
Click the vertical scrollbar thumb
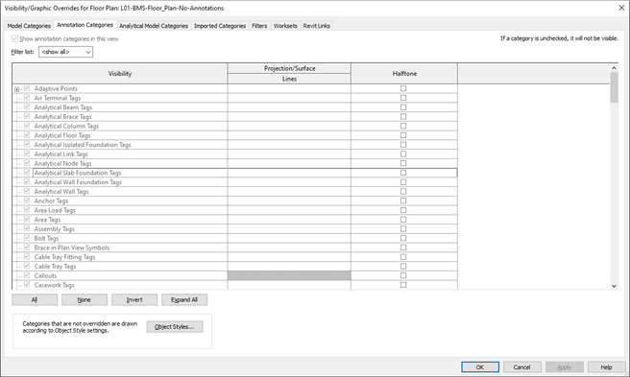click(x=614, y=87)
